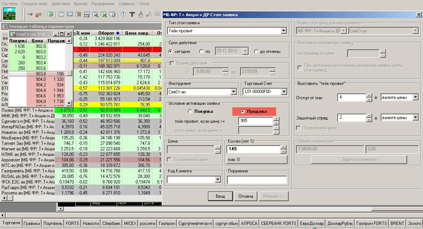Open the Брокер menu
Screen dimensions: 423x229
[81, 4]
